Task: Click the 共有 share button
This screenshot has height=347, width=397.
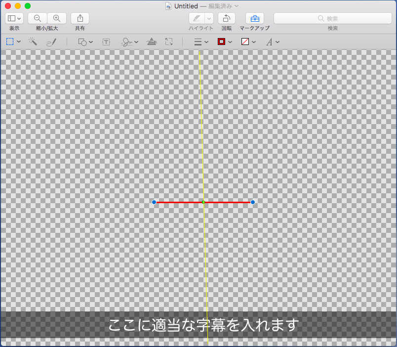Action: (x=79, y=18)
